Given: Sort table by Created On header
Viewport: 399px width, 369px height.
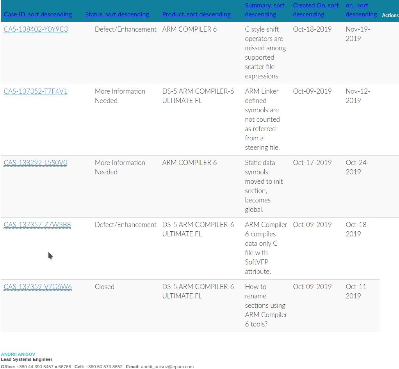Looking at the screenshot, I should point(315,10).
